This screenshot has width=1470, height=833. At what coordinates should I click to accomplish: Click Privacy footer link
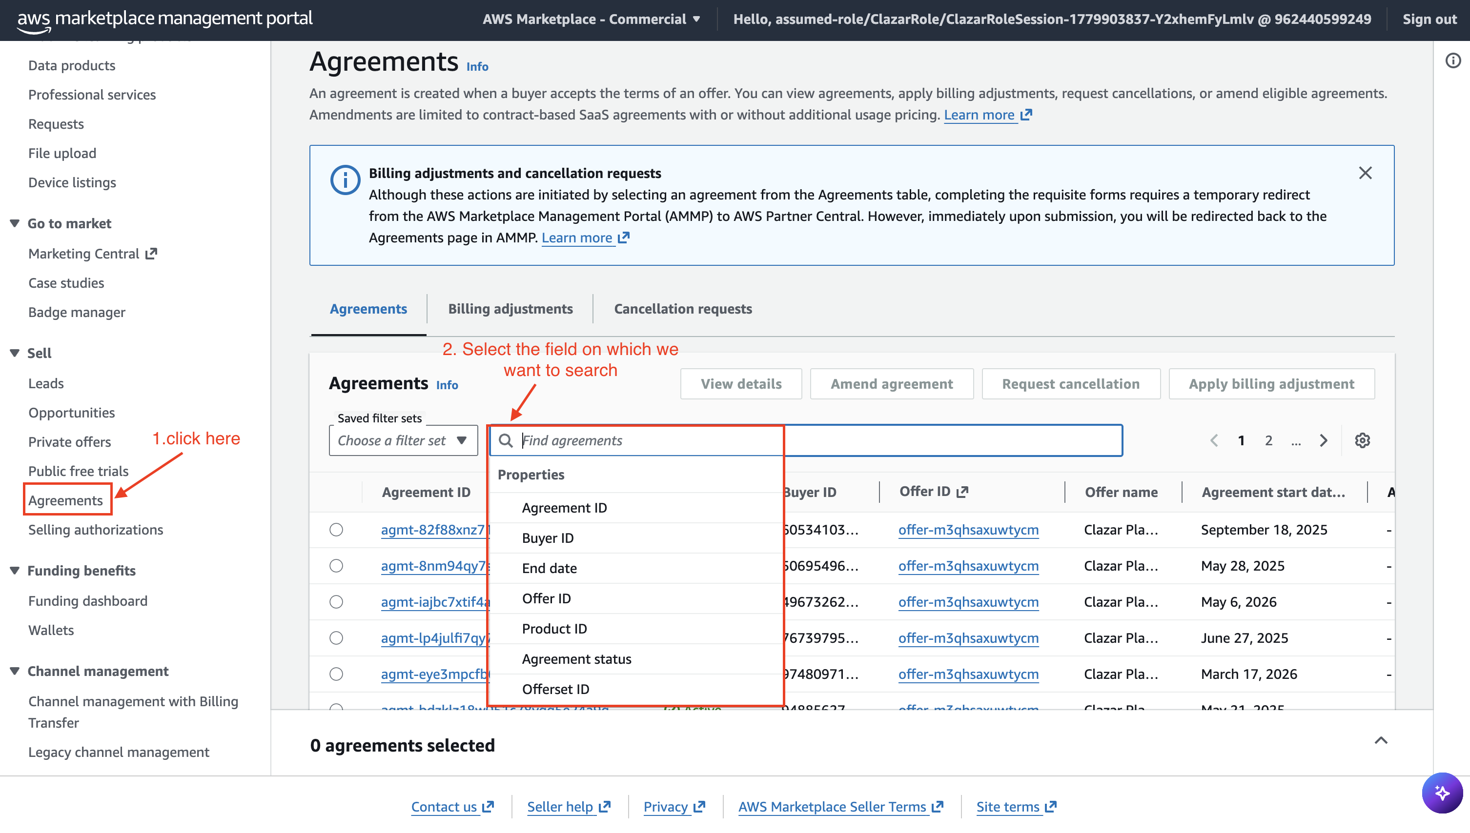[x=674, y=807]
